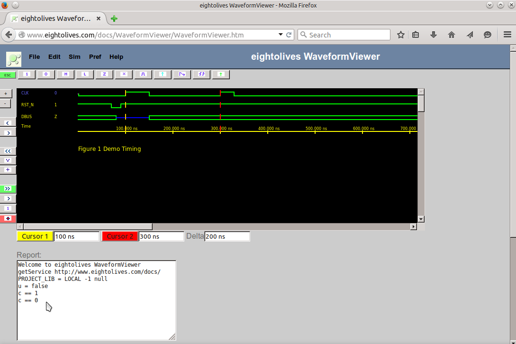The image size is (516, 344).
Task: Click the green ESC button
Action: click(8, 75)
